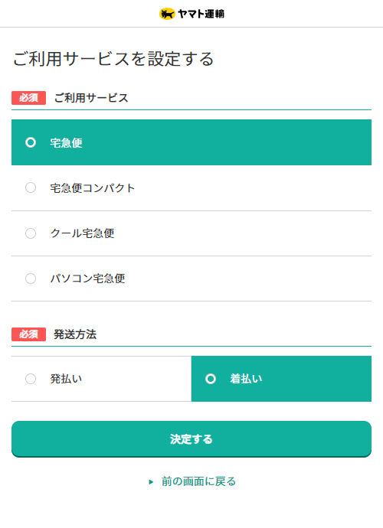Click the small triangle before 前の画面に戻る
Image resolution: width=383 pixels, height=528 pixels.
coord(151,482)
